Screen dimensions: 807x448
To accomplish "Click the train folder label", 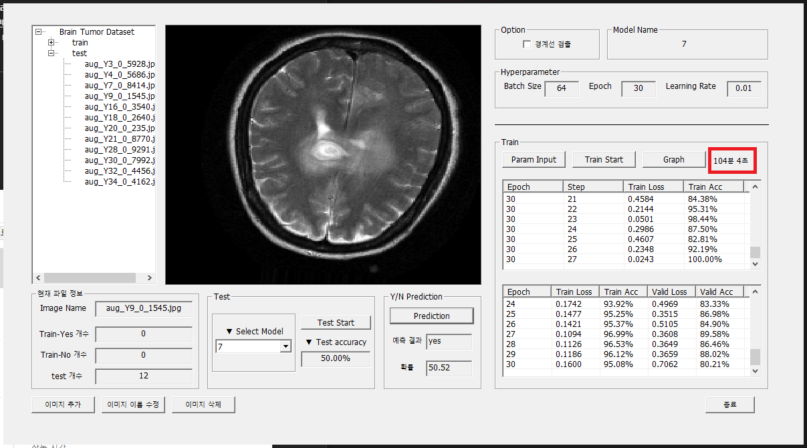I will click(x=80, y=42).
